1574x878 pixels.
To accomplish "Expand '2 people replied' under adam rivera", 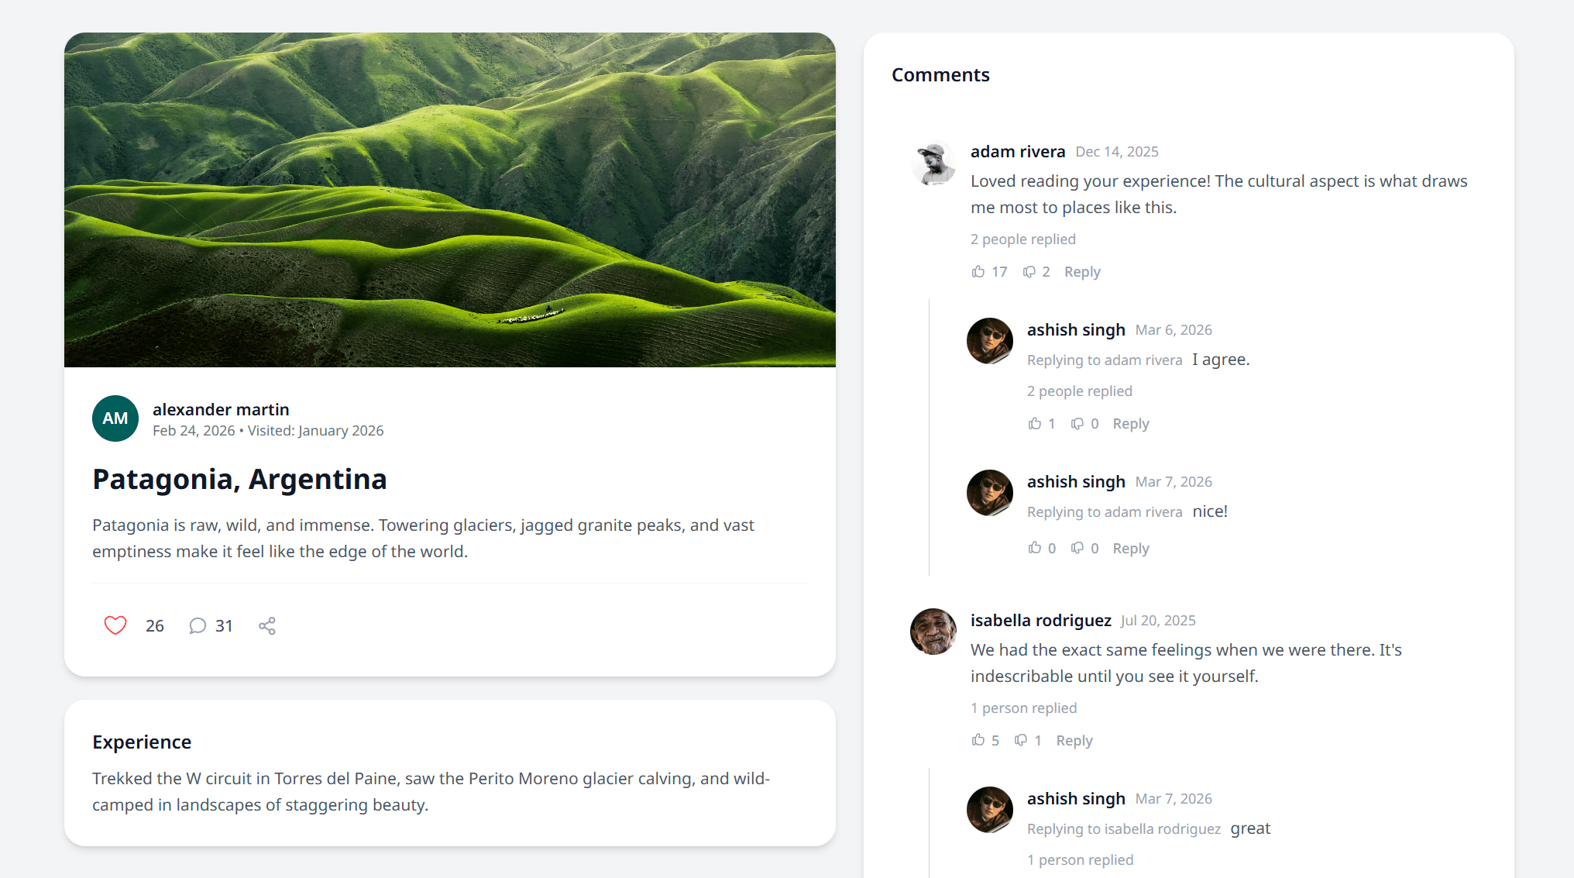I will click(1022, 239).
